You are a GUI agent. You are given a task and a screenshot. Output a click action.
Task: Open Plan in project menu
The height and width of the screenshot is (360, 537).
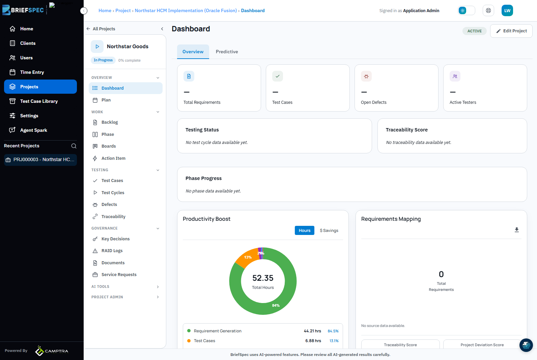(125, 100)
